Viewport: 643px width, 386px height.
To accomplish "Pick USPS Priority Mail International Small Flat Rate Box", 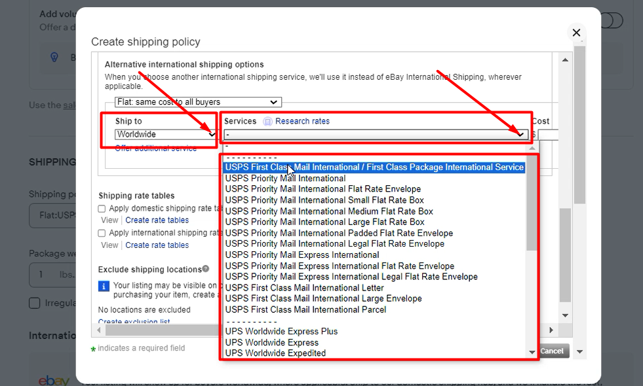I will (324, 200).
